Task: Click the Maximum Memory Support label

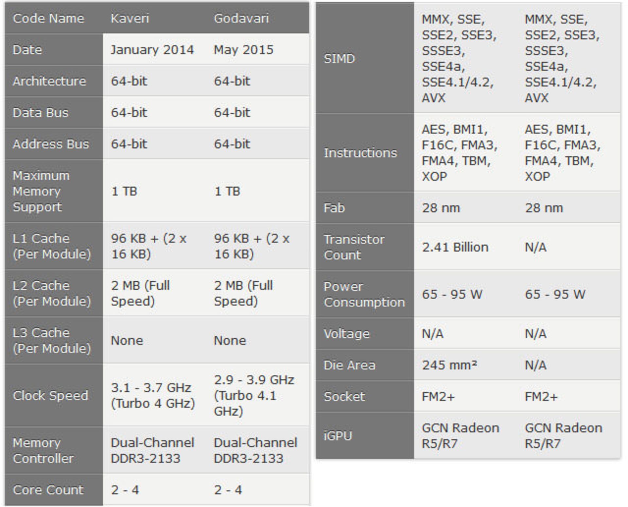Action: (54, 191)
